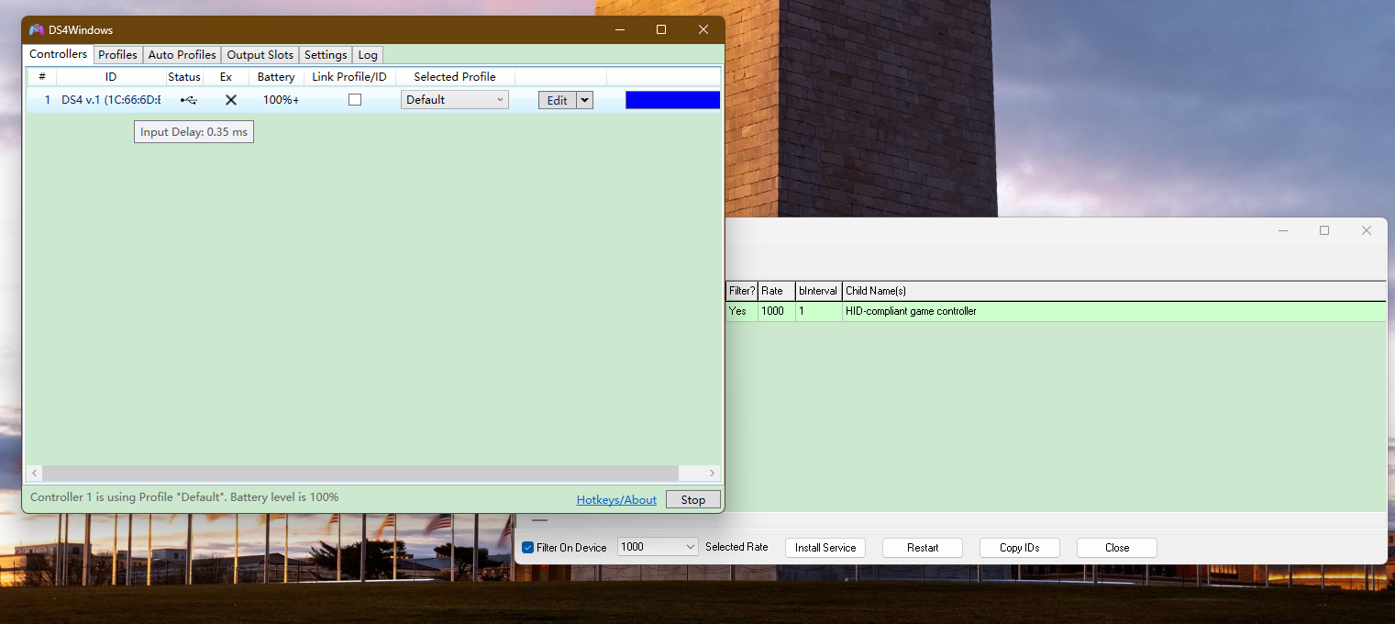This screenshot has height=624, width=1395.
Task: Click the Restart button
Action: [x=923, y=548]
